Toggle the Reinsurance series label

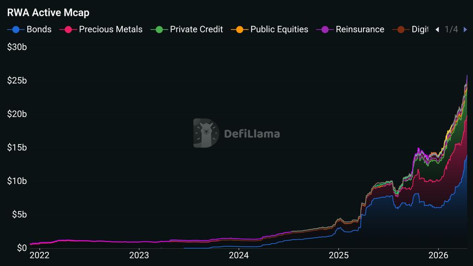coord(360,30)
